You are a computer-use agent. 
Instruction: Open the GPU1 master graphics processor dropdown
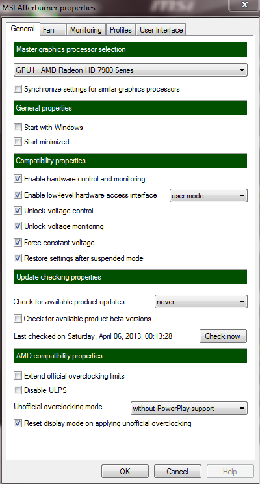(131, 70)
